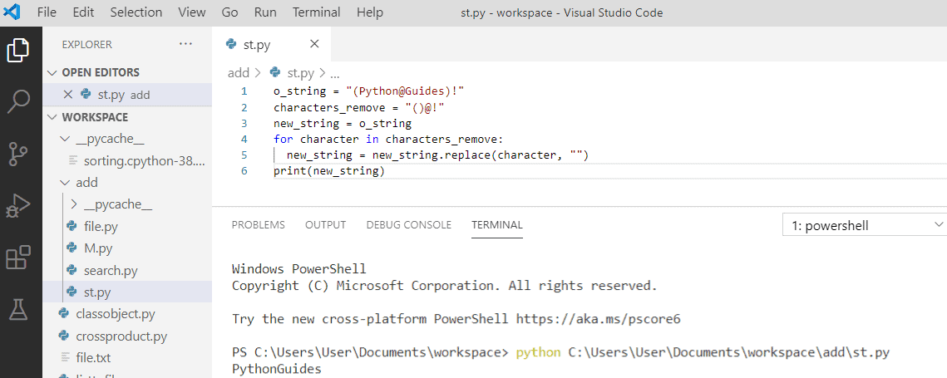Open file.py in the add folder

[101, 227]
